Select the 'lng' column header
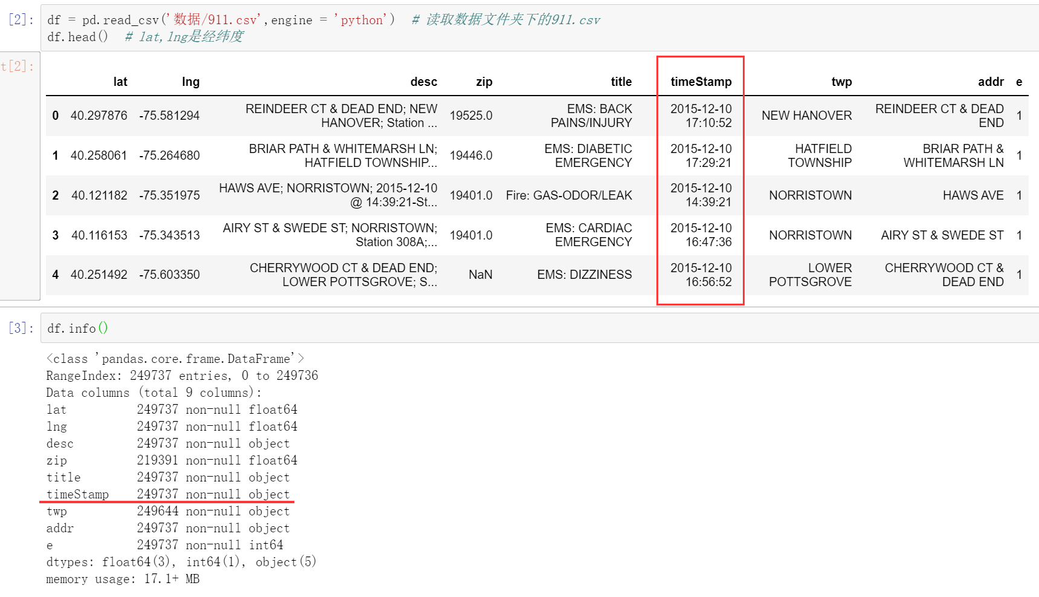 (x=190, y=82)
